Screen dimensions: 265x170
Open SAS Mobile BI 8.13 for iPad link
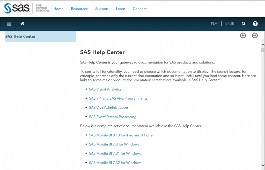click(x=121, y=135)
